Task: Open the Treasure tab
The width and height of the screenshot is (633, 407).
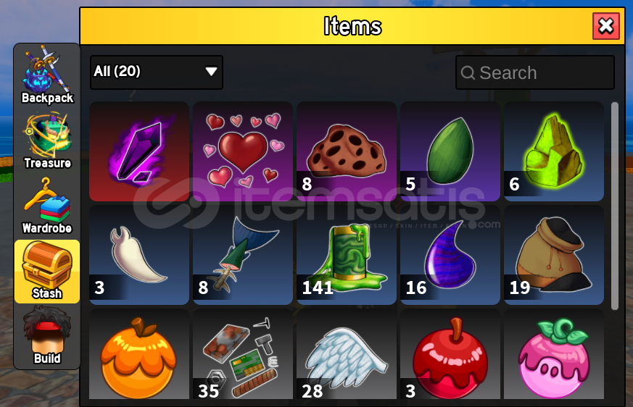Action: [47, 140]
